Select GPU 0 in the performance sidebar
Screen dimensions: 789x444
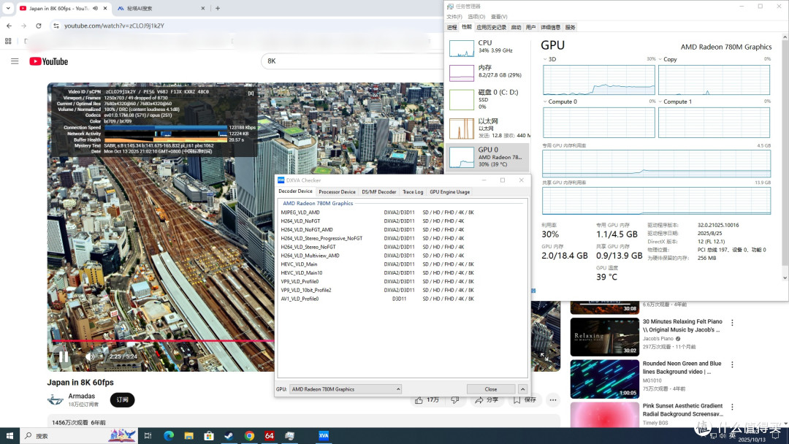click(487, 157)
